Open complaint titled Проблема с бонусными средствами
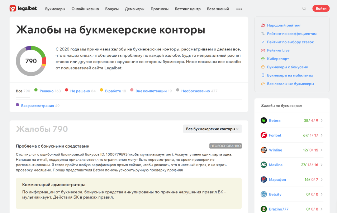The height and width of the screenshot is (213, 337). (53, 146)
